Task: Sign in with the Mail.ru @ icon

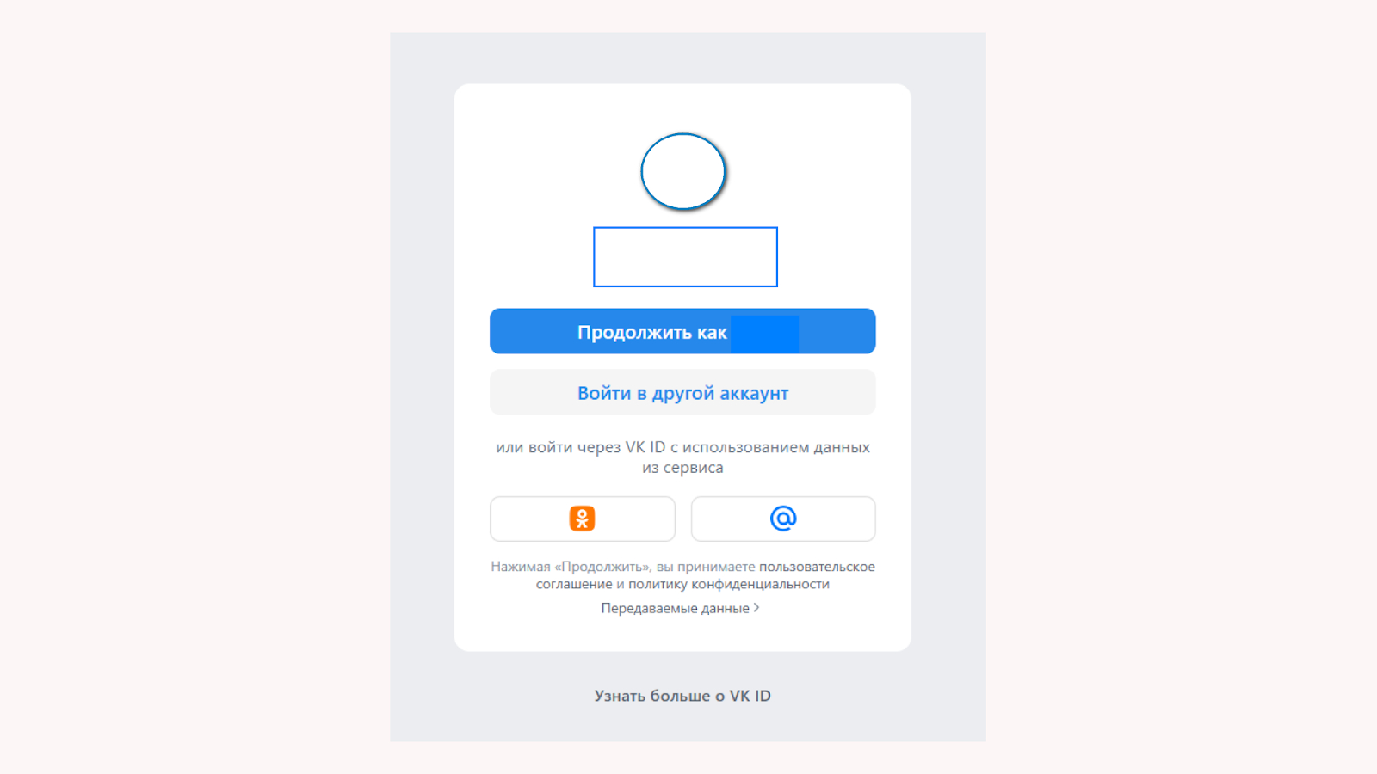Action: coord(783,519)
